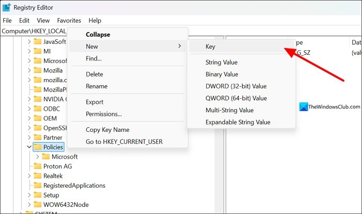The image size is (362, 214).
Task: Create a new Key from the submenu
Action: click(x=242, y=47)
